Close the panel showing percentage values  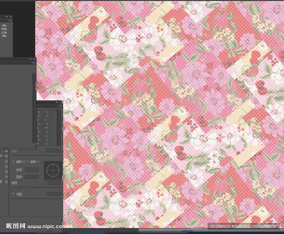(11, 17)
